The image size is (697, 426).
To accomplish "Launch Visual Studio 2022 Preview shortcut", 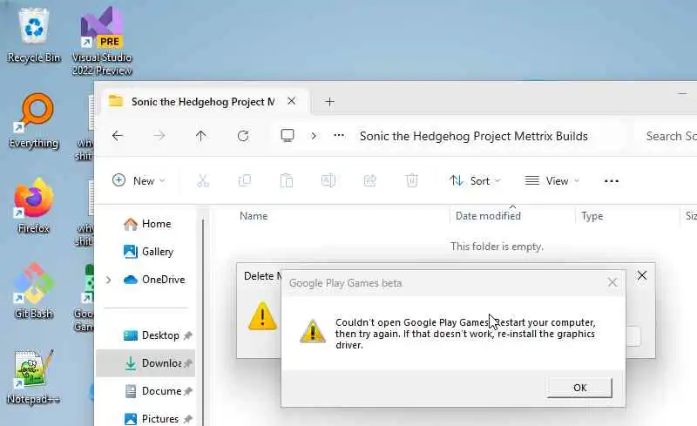I will pyautogui.click(x=102, y=41).
